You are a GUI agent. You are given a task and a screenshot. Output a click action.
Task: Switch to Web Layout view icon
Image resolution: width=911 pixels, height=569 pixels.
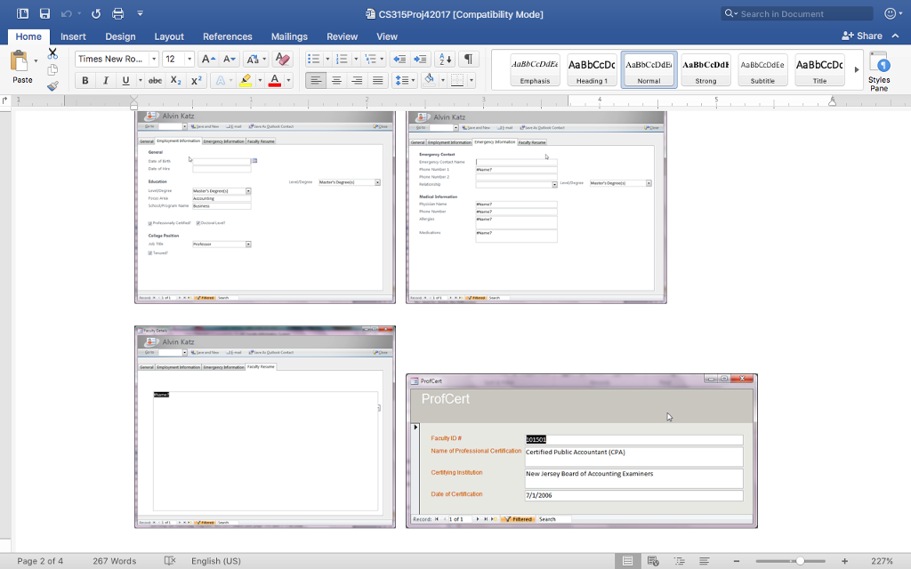point(653,561)
